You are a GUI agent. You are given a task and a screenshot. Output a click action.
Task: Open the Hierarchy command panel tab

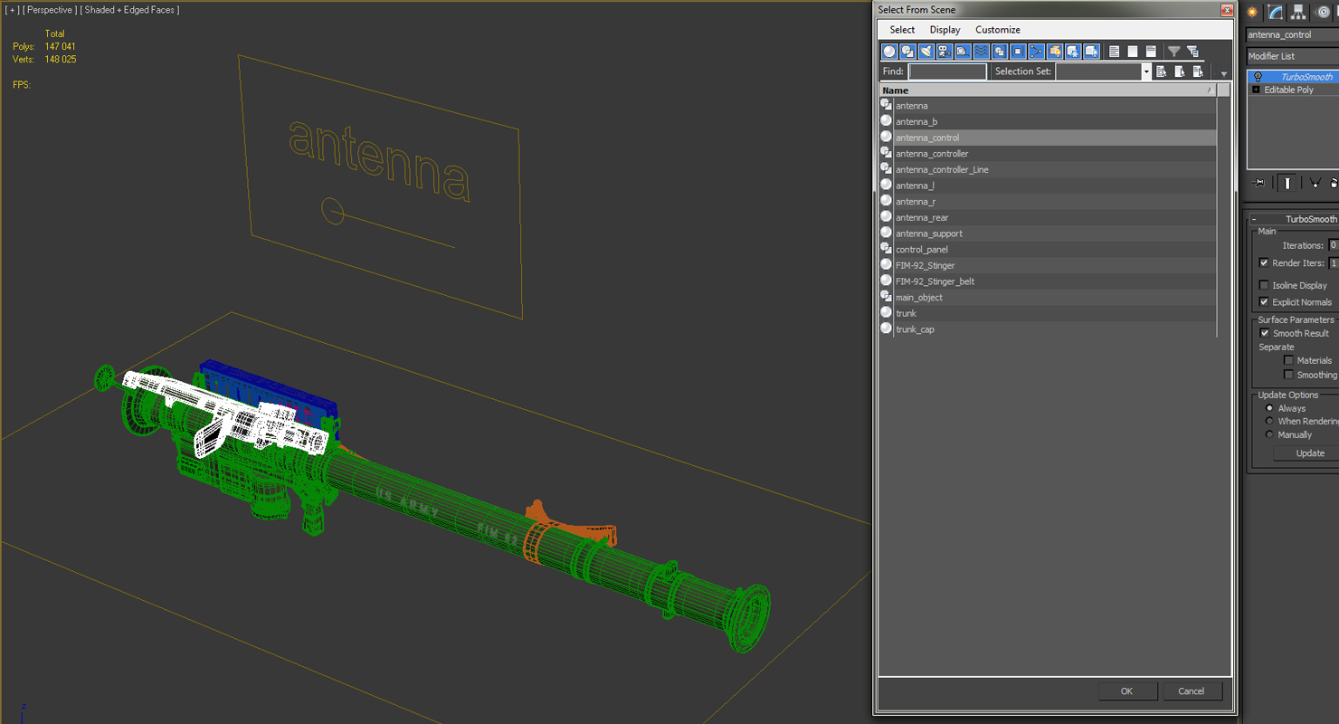tap(1298, 12)
